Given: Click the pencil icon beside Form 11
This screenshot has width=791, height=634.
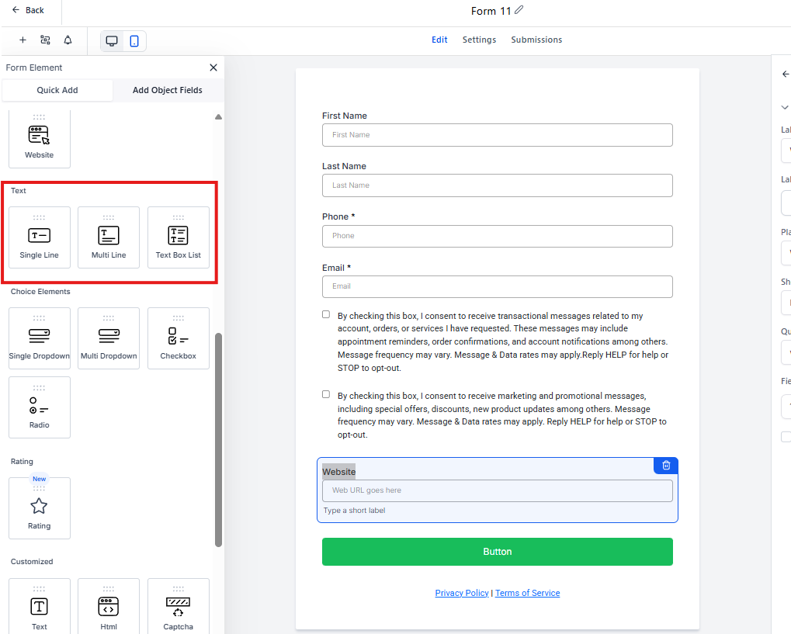Looking at the screenshot, I should (519, 10).
